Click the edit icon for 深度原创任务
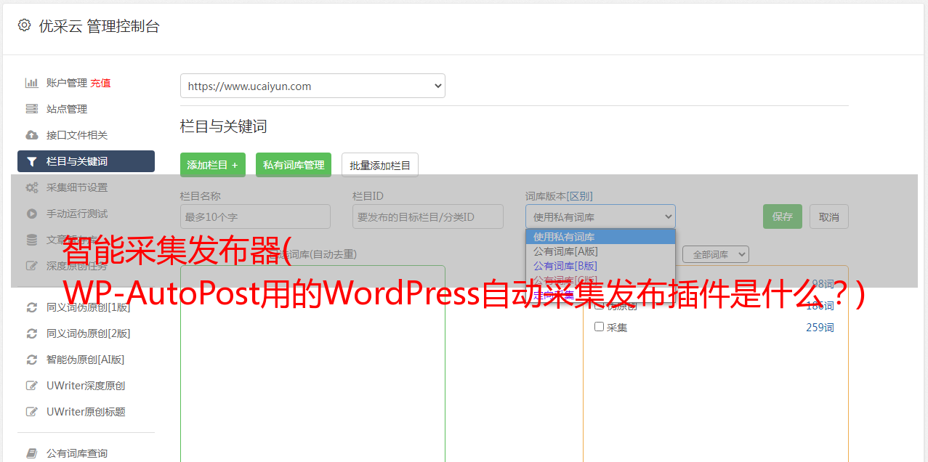The height and width of the screenshot is (462, 928). [32, 266]
